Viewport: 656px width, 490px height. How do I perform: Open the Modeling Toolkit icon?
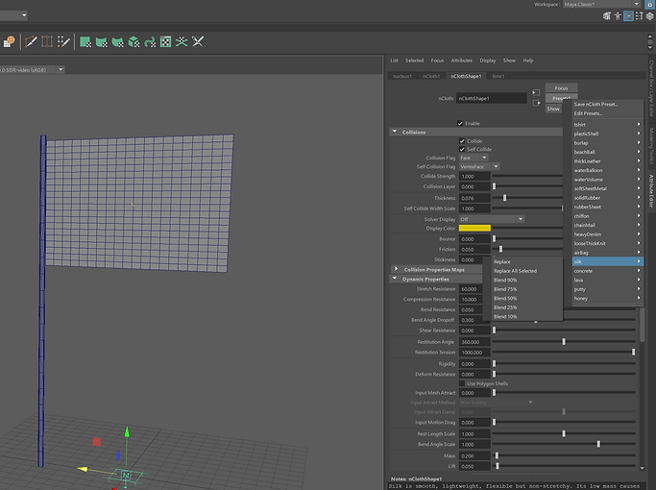click(x=607, y=16)
